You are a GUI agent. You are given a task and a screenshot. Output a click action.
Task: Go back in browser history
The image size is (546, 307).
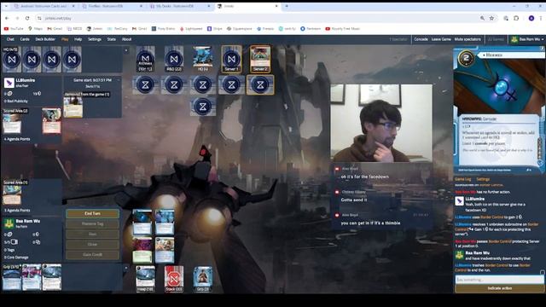[7, 18]
